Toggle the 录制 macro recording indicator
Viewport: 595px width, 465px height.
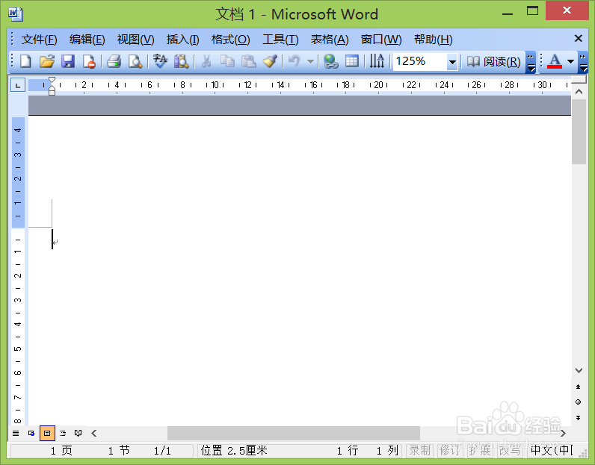coord(419,450)
